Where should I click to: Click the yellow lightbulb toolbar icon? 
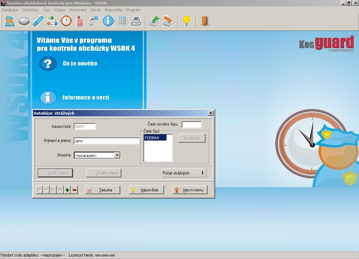pyautogui.click(x=187, y=21)
